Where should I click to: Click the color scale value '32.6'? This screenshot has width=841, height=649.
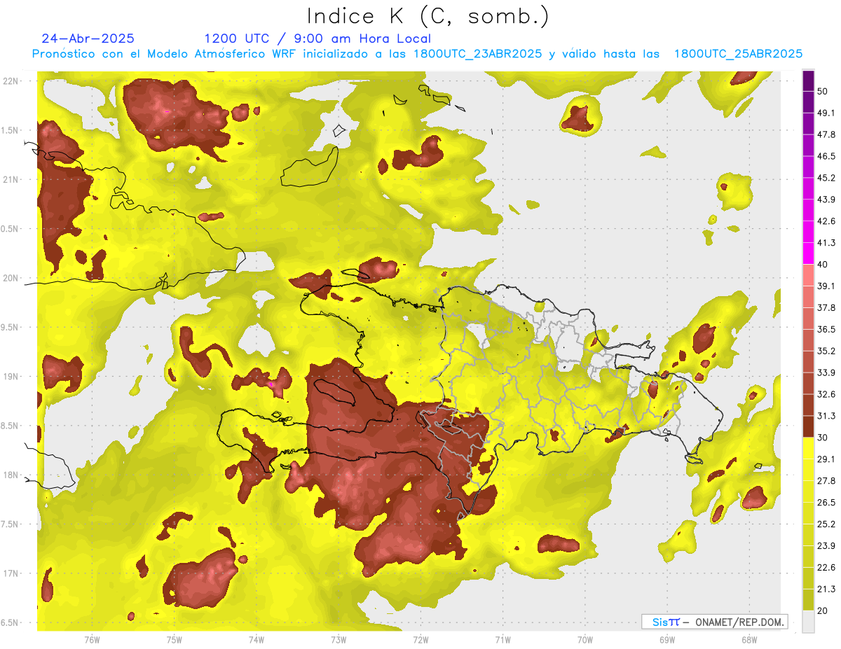pos(826,394)
